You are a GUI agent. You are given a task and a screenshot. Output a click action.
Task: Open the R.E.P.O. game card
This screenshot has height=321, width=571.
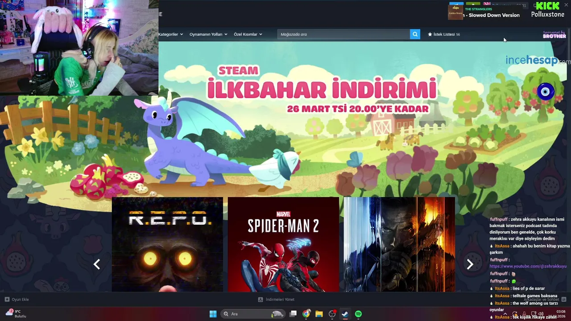(x=167, y=244)
